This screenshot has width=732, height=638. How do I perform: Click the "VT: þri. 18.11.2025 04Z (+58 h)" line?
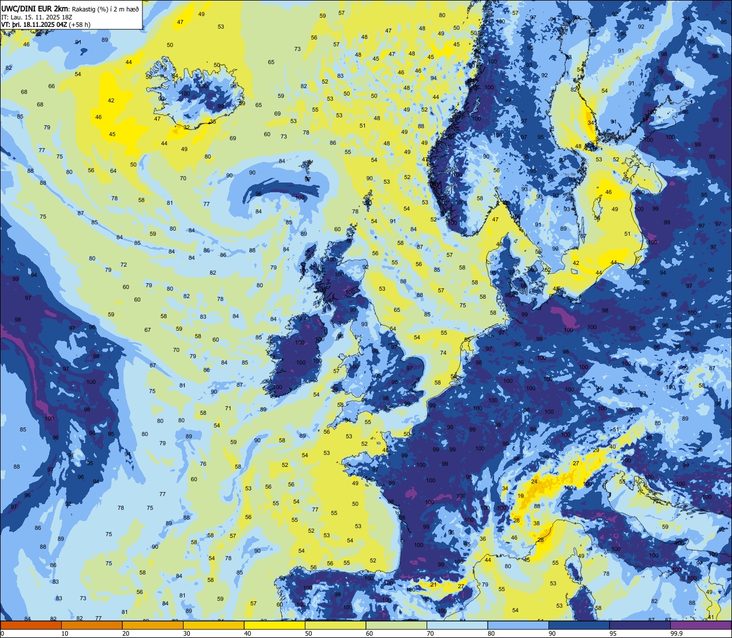coord(46,25)
